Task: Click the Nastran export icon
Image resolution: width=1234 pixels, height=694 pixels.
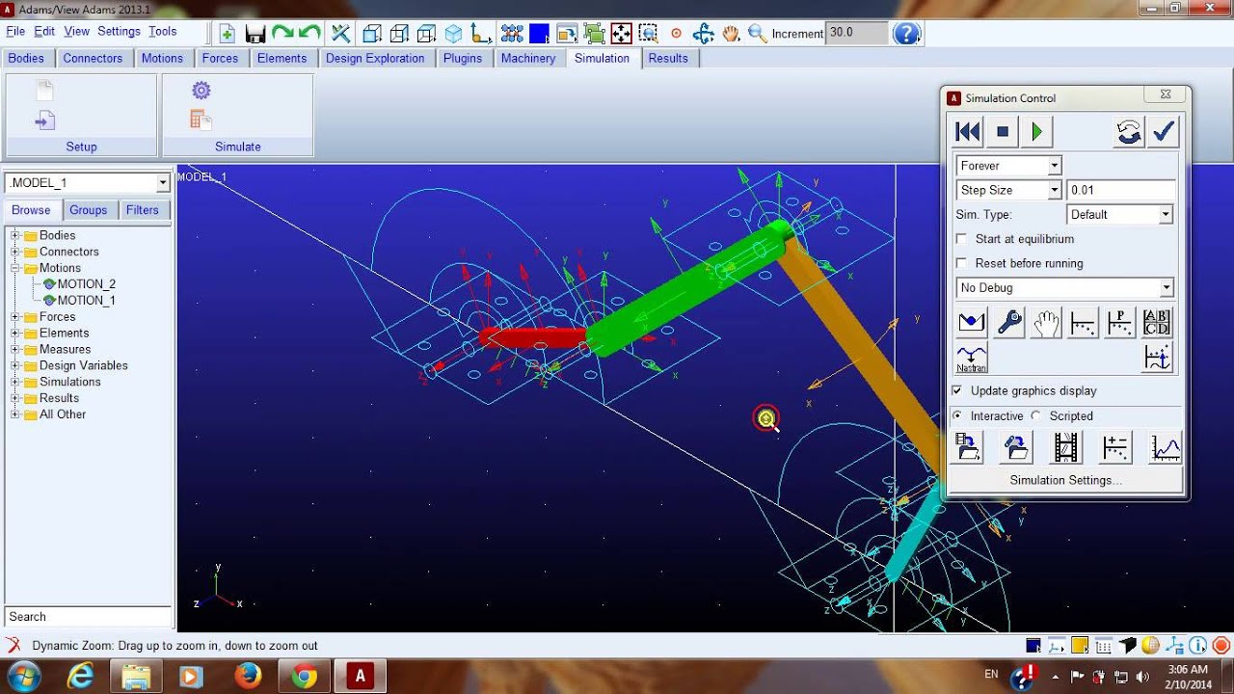Action: tap(972, 358)
